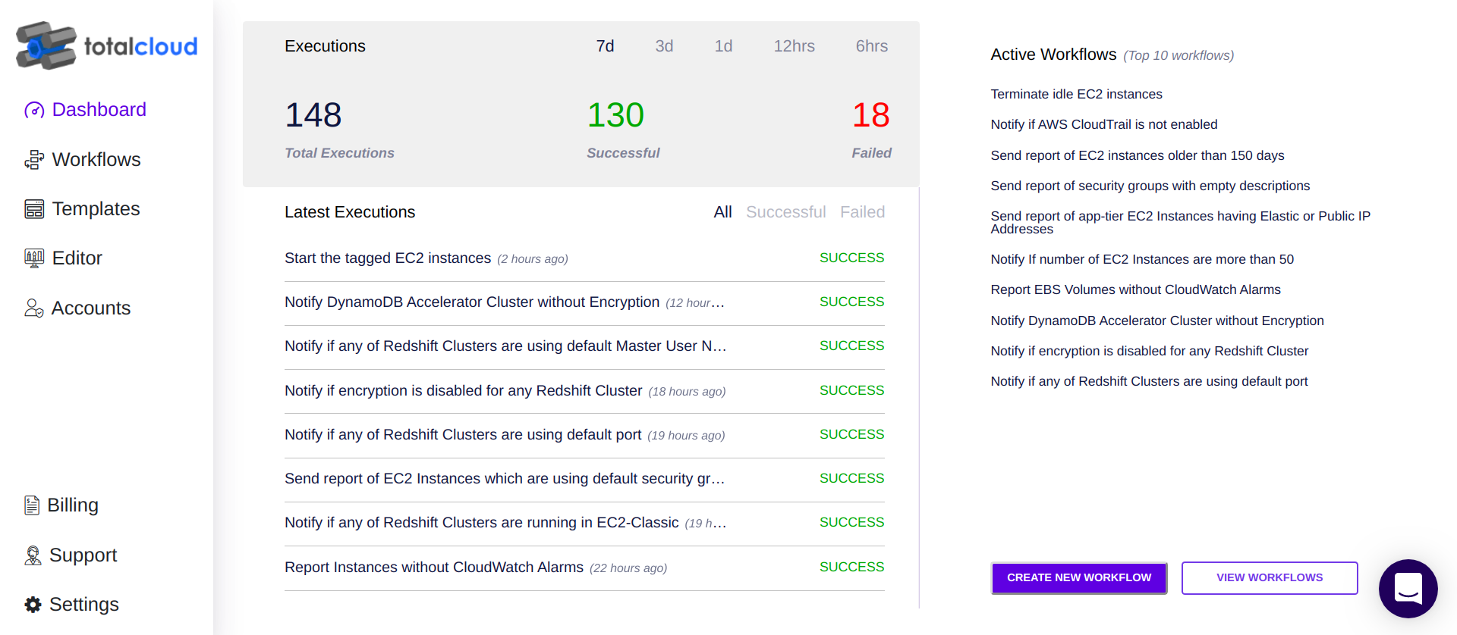The height and width of the screenshot is (635, 1457).
Task: Filter latest executions by Failed
Action: click(862, 212)
